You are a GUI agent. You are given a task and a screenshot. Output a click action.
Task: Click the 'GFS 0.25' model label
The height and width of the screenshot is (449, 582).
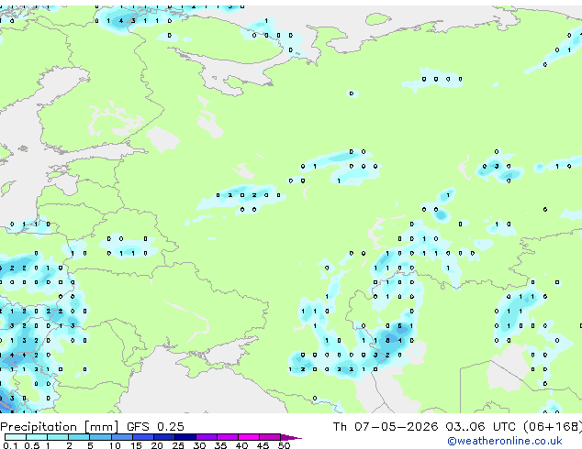155,427
